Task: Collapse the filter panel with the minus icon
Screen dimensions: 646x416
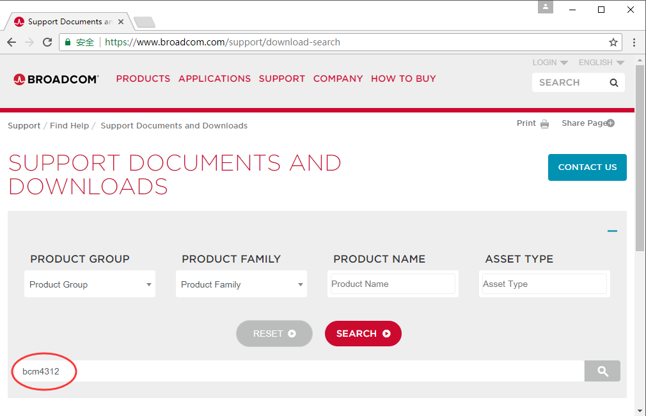Action: [612, 231]
